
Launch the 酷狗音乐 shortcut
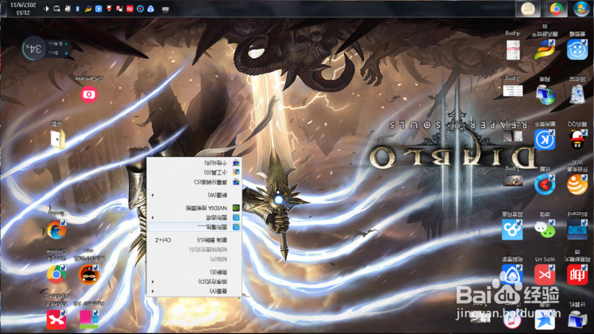click(545, 139)
